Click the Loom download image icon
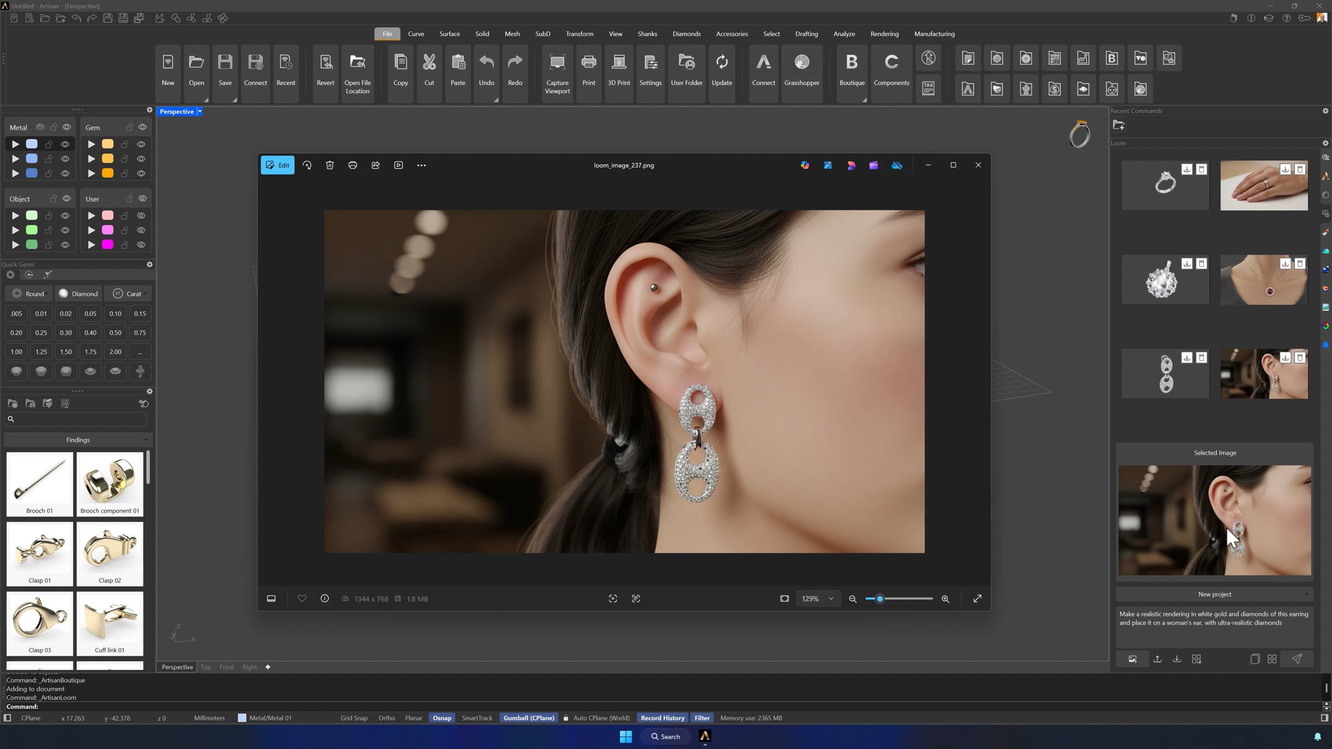Screen dimensions: 1332x749 click(x=1177, y=659)
